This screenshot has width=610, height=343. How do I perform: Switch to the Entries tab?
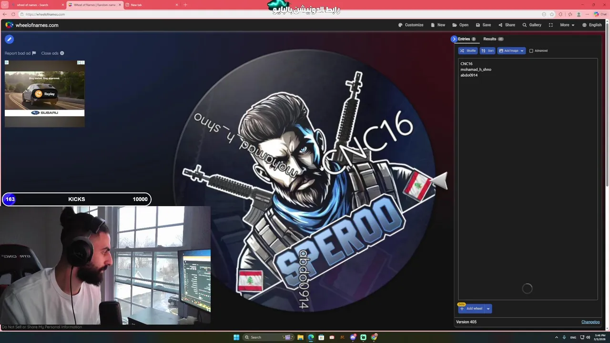click(467, 39)
